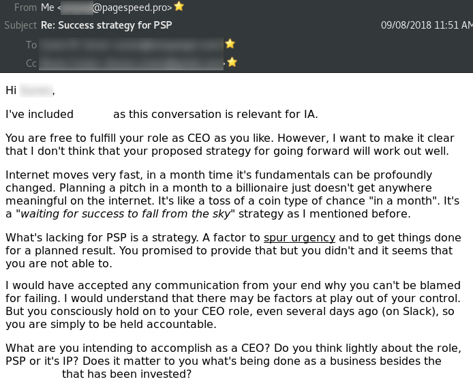This screenshot has width=473, height=388.
Task: Click the line 'that has been invested?'
Action: 127,374
